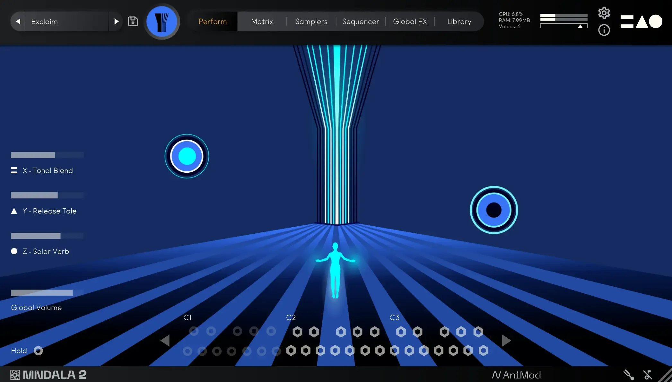Click the blue instrument artwork icon
672x382 pixels.
click(x=162, y=22)
